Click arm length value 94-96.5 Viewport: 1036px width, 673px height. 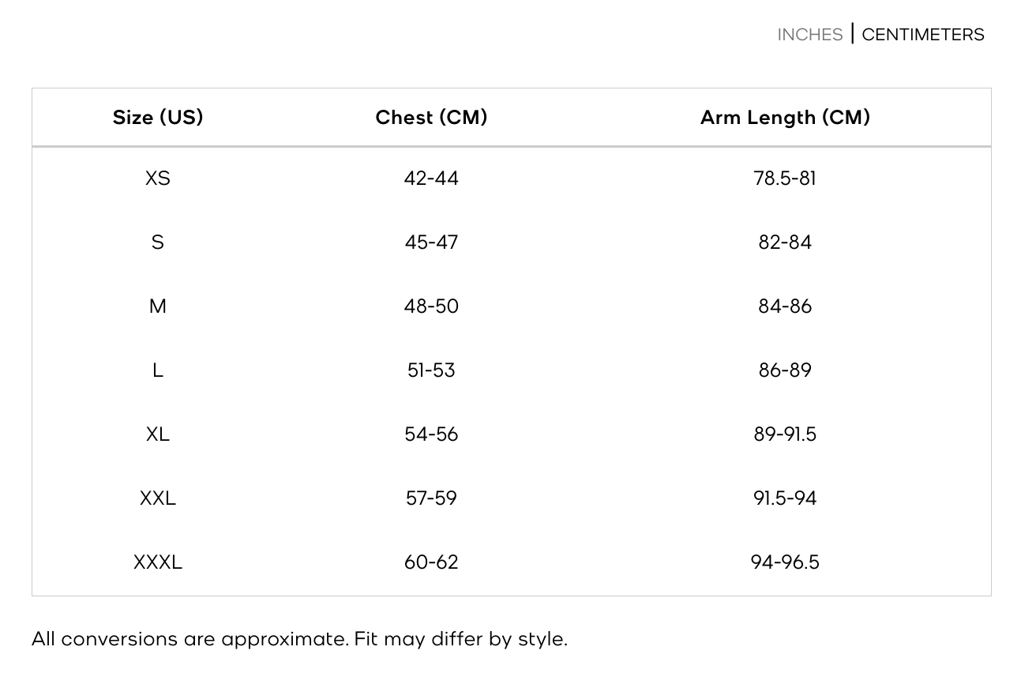click(x=785, y=562)
